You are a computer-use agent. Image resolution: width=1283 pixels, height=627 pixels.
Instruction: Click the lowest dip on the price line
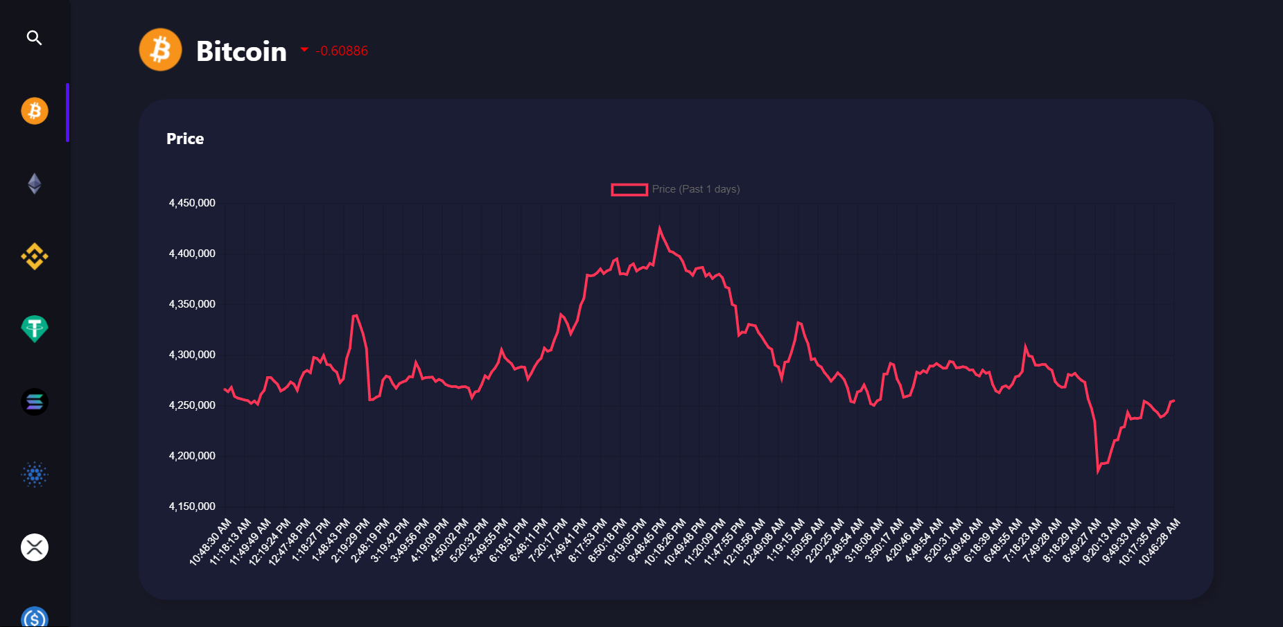coord(1098,471)
